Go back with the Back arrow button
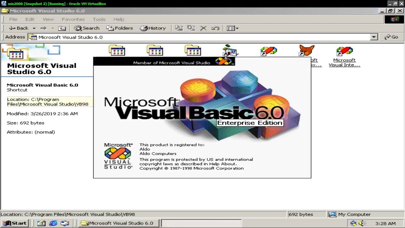Viewport: 405px width, 228px height. pos(18,28)
